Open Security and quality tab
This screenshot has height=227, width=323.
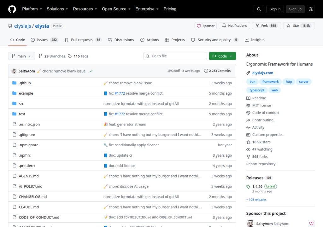tap(214, 40)
